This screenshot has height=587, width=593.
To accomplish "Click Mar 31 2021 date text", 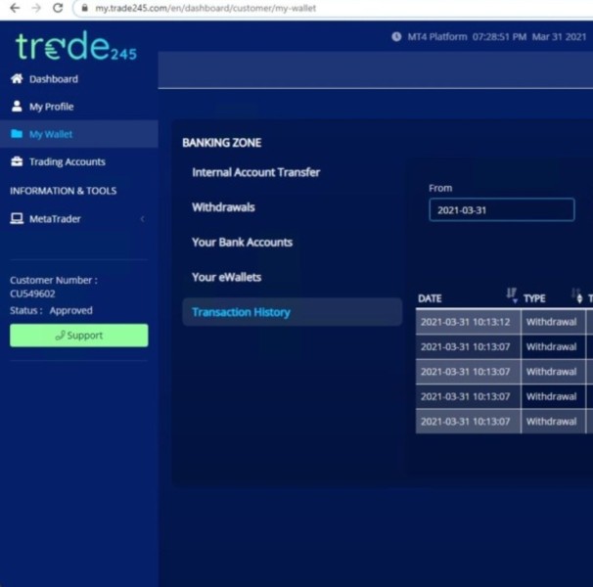I will (559, 37).
